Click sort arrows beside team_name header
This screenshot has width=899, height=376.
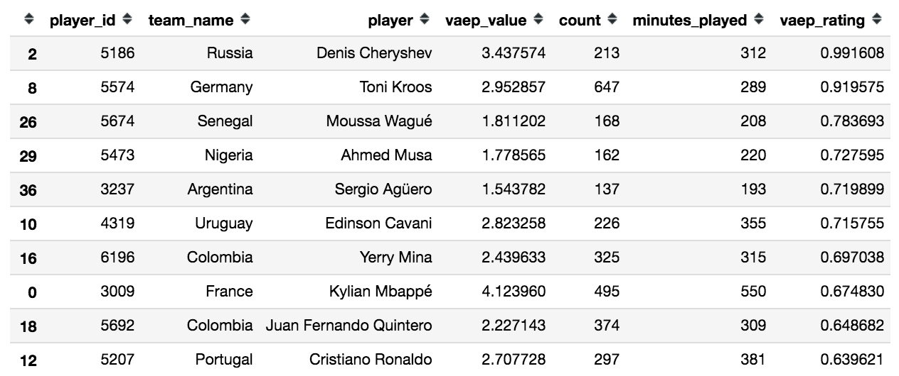tap(245, 20)
